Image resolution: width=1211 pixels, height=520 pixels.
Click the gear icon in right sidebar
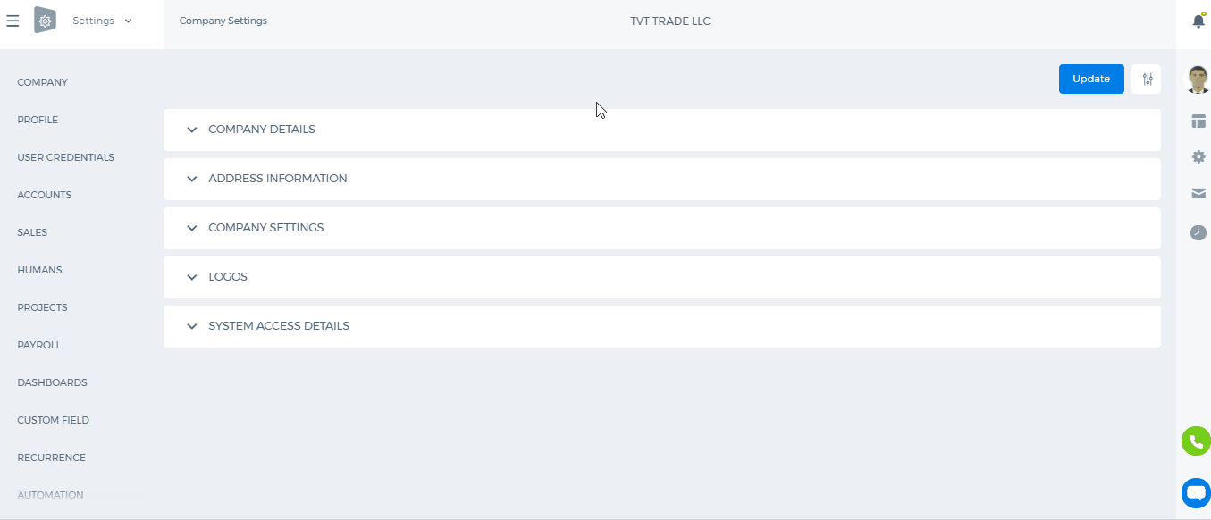(x=1198, y=157)
